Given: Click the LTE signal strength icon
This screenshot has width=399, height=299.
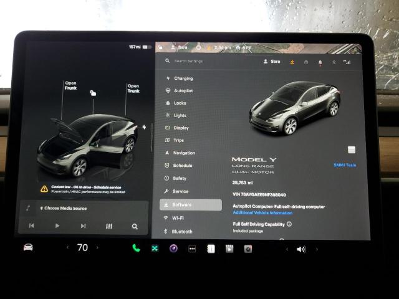Looking at the screenshot, I should pyautogui.click(x=347, y=62).
